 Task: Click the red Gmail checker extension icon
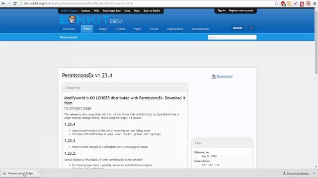click(302, 3)
